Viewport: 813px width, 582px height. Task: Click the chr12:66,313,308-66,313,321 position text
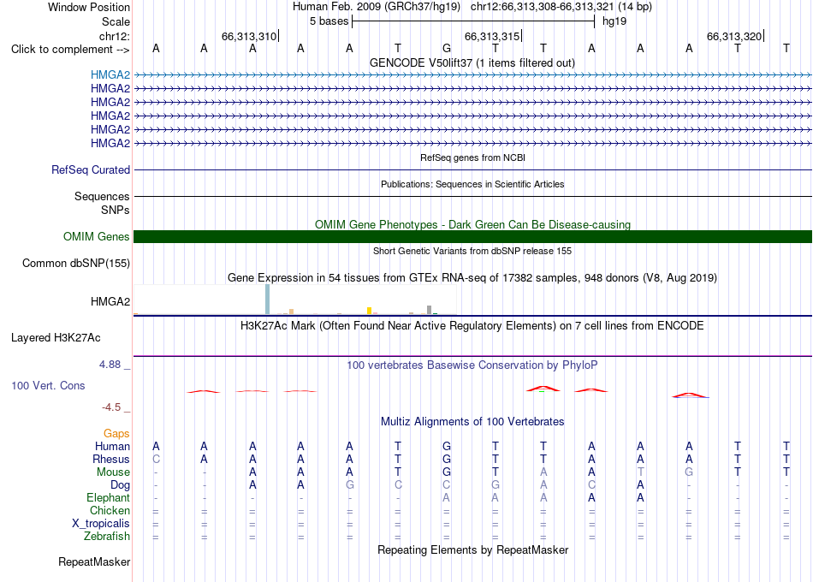click(542, 7)
